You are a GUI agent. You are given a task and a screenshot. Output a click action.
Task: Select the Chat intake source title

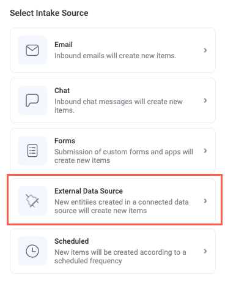click(62, 91)
